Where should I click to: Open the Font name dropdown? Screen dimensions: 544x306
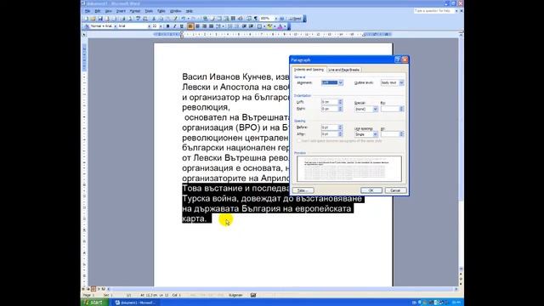click(x=150, y=26)
